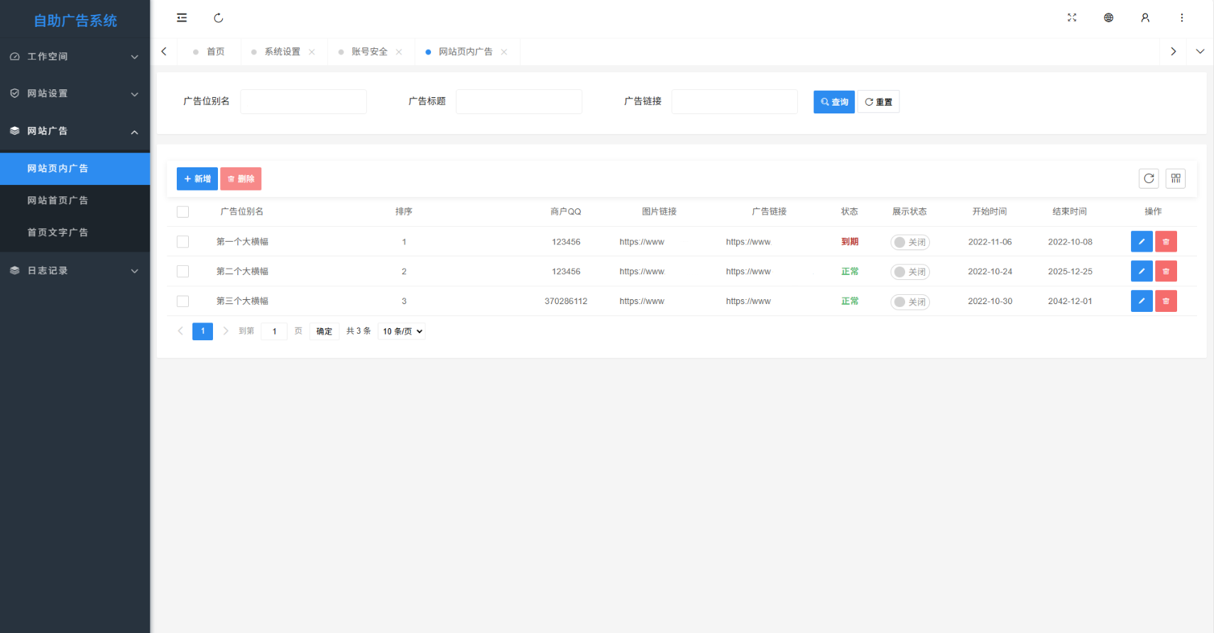Viewport: 1214px width, 633px height.
Task: Close the 账号安全 tab
Action: (x=399, y=52)
